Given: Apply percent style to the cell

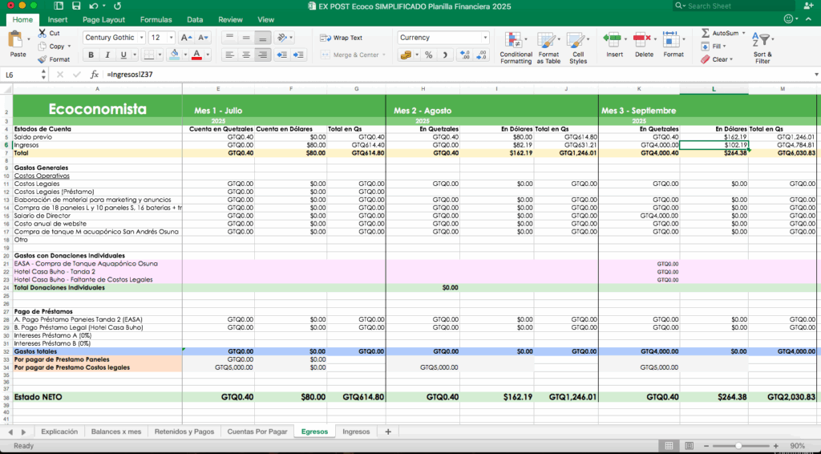Looking at the screenshot, I should click(429, 55).
